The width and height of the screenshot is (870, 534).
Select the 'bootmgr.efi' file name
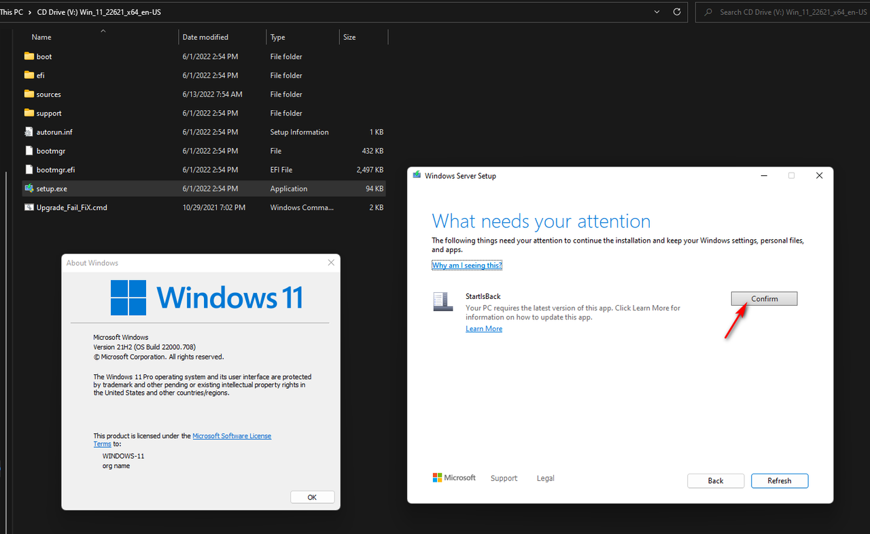click(56, 170)
